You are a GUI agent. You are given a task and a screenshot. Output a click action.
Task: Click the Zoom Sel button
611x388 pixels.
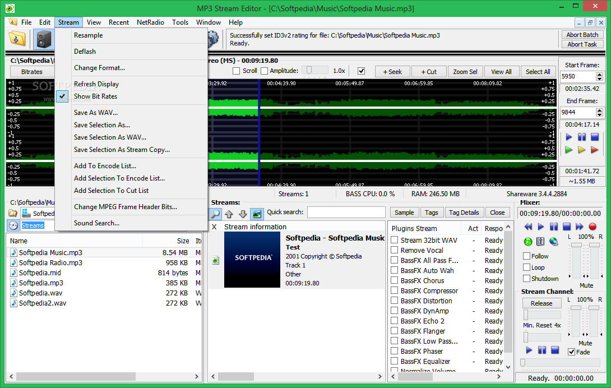click(465, 72)
